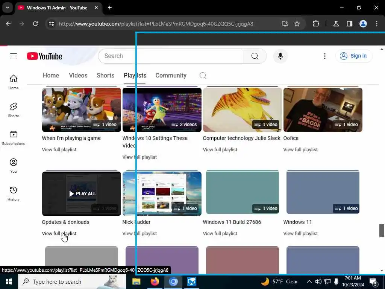The image size is (385, 289).
Task: Open the Windows Start menu
Action: click(9, 281)
